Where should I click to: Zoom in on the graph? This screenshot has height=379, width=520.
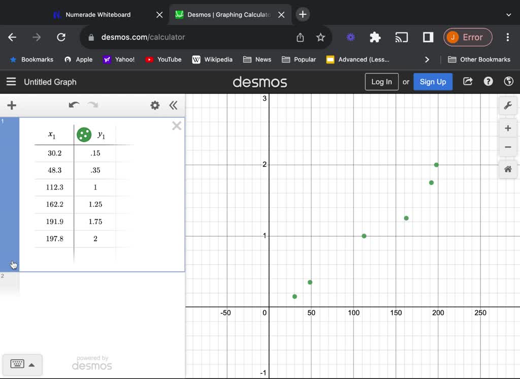click(x=507, y=128)
